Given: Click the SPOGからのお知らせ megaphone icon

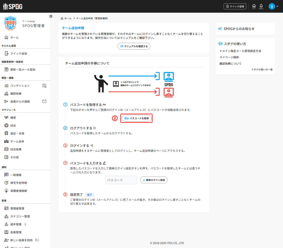Looking at the screenshot, I should click(x=220, y=29).
